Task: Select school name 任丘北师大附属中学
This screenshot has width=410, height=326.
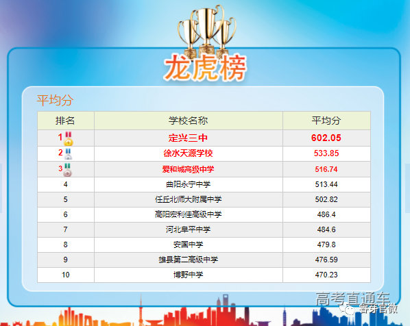Action: click(189, 199)
